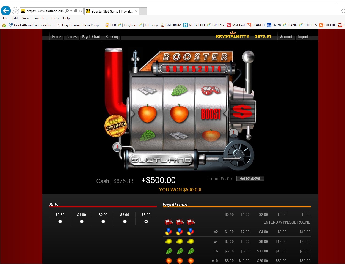The image size is (345, 264).
Task: Select the $0.50 bet radio button
Action: 60,222
